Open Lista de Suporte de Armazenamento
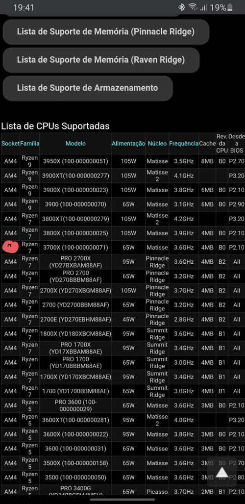Screen dimensions: 245x504 click(88, 88)
